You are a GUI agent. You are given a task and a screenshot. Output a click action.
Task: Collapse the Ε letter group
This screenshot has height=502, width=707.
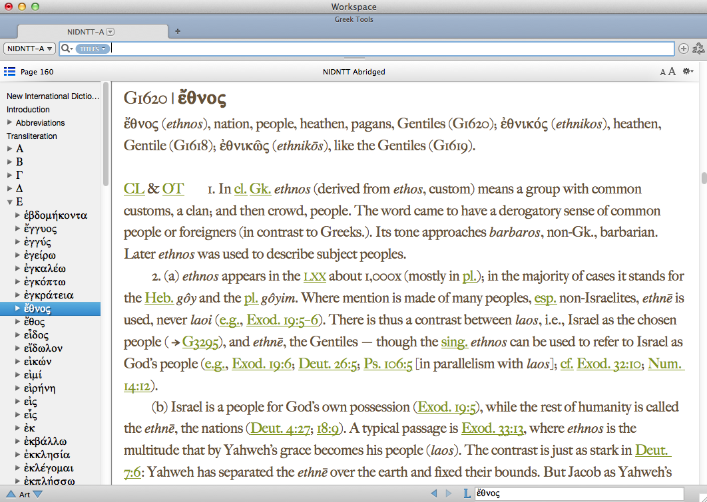coord(9,202)
